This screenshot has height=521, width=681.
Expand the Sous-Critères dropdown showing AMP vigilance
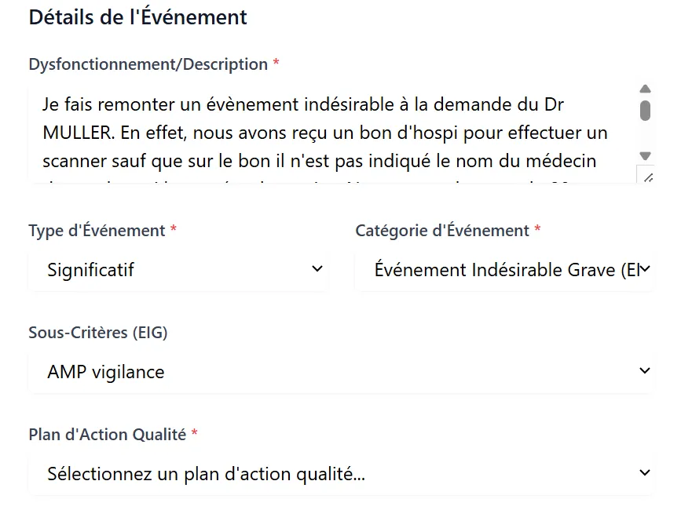click(x=341, y=372)
